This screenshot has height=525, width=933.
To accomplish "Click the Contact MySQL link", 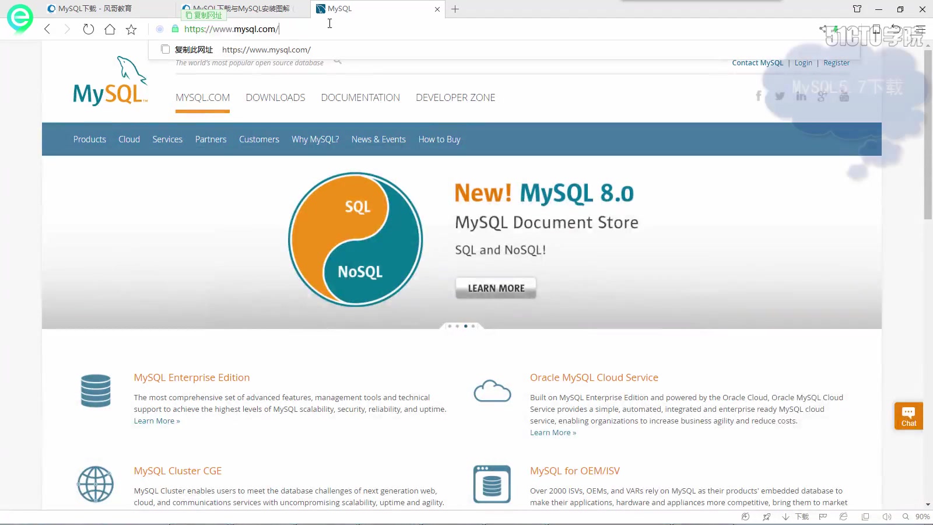I will pos(757,63).
